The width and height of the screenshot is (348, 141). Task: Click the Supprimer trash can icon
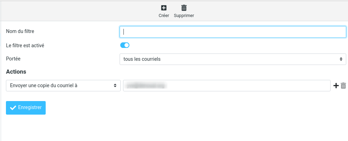pyautogui.click(x=184, y=8)
